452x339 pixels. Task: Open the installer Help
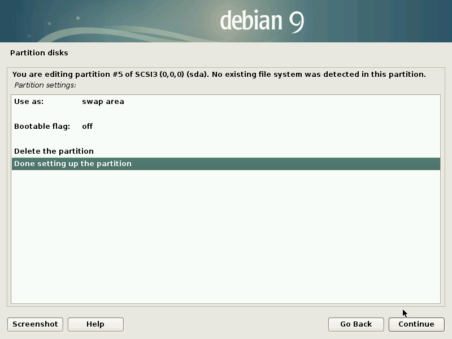(95, 324)
